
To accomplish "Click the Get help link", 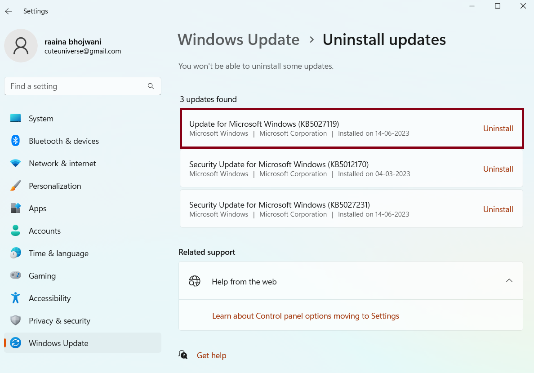I will pyautogui.click(x=211, y=355).
